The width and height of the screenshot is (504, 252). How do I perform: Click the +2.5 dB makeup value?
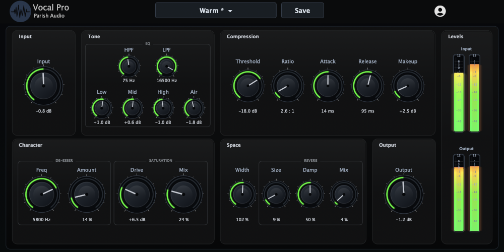click(408, 111)
